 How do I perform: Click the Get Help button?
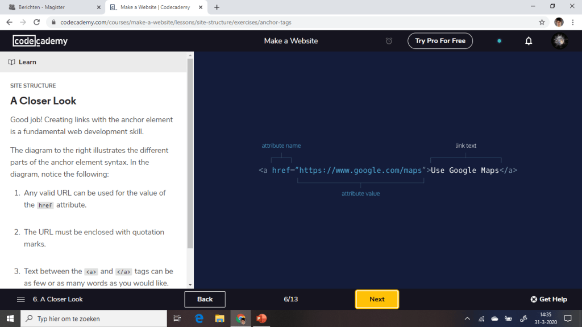(x=548, y=299)
